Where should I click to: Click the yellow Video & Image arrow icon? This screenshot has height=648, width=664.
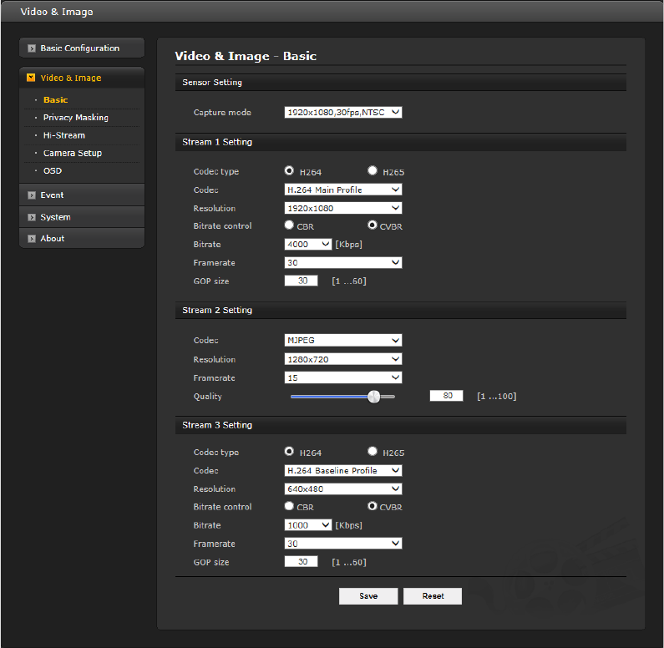pyautogui.click(x=31, y=78)
